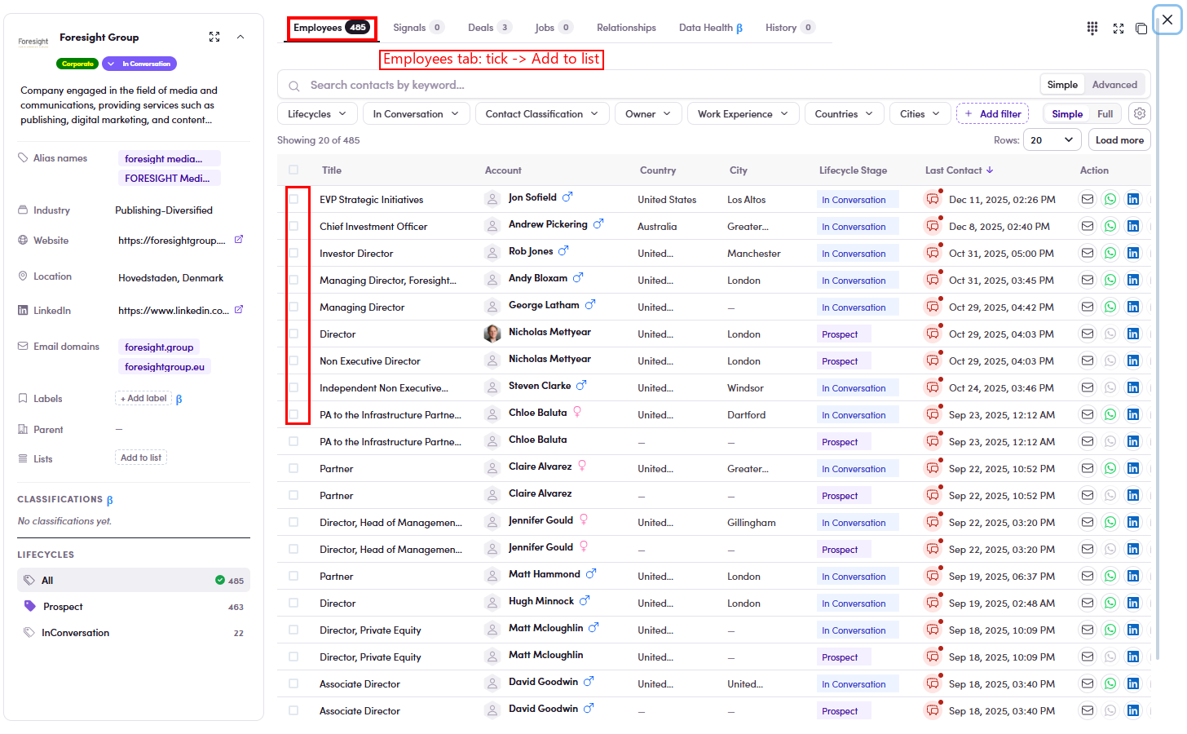Screen dimensions: 1187x734
Task: Click email icon in Dec 8, 2025 row
Action: [x=1088, y=226]
